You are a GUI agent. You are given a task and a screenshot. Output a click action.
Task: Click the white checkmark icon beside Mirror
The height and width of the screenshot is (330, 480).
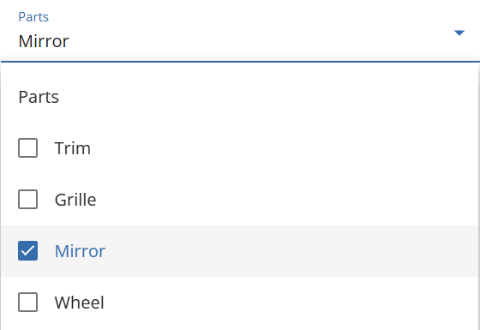coord(27,250)
